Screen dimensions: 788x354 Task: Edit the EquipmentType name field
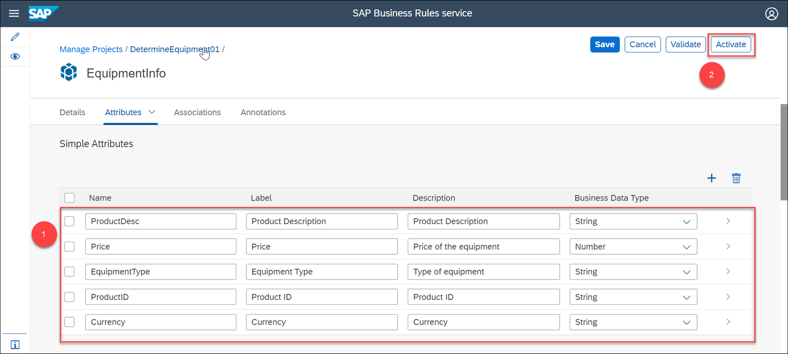161,272
